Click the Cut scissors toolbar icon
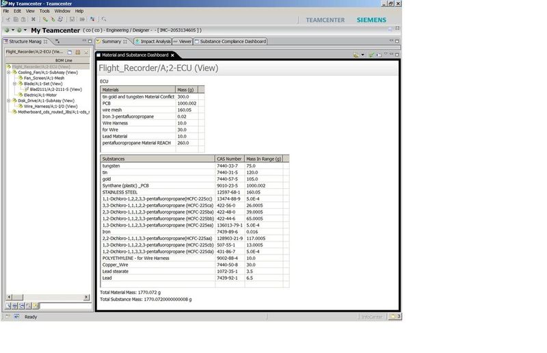 pyautogui.click(x=8, y=19)
